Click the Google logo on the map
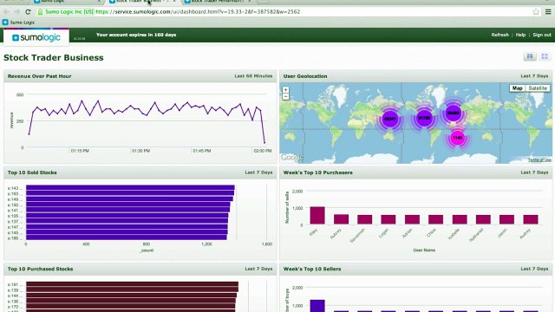 point(291,158)
